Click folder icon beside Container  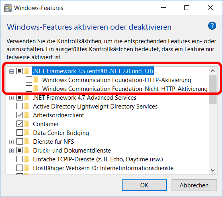tap(27, 124)
